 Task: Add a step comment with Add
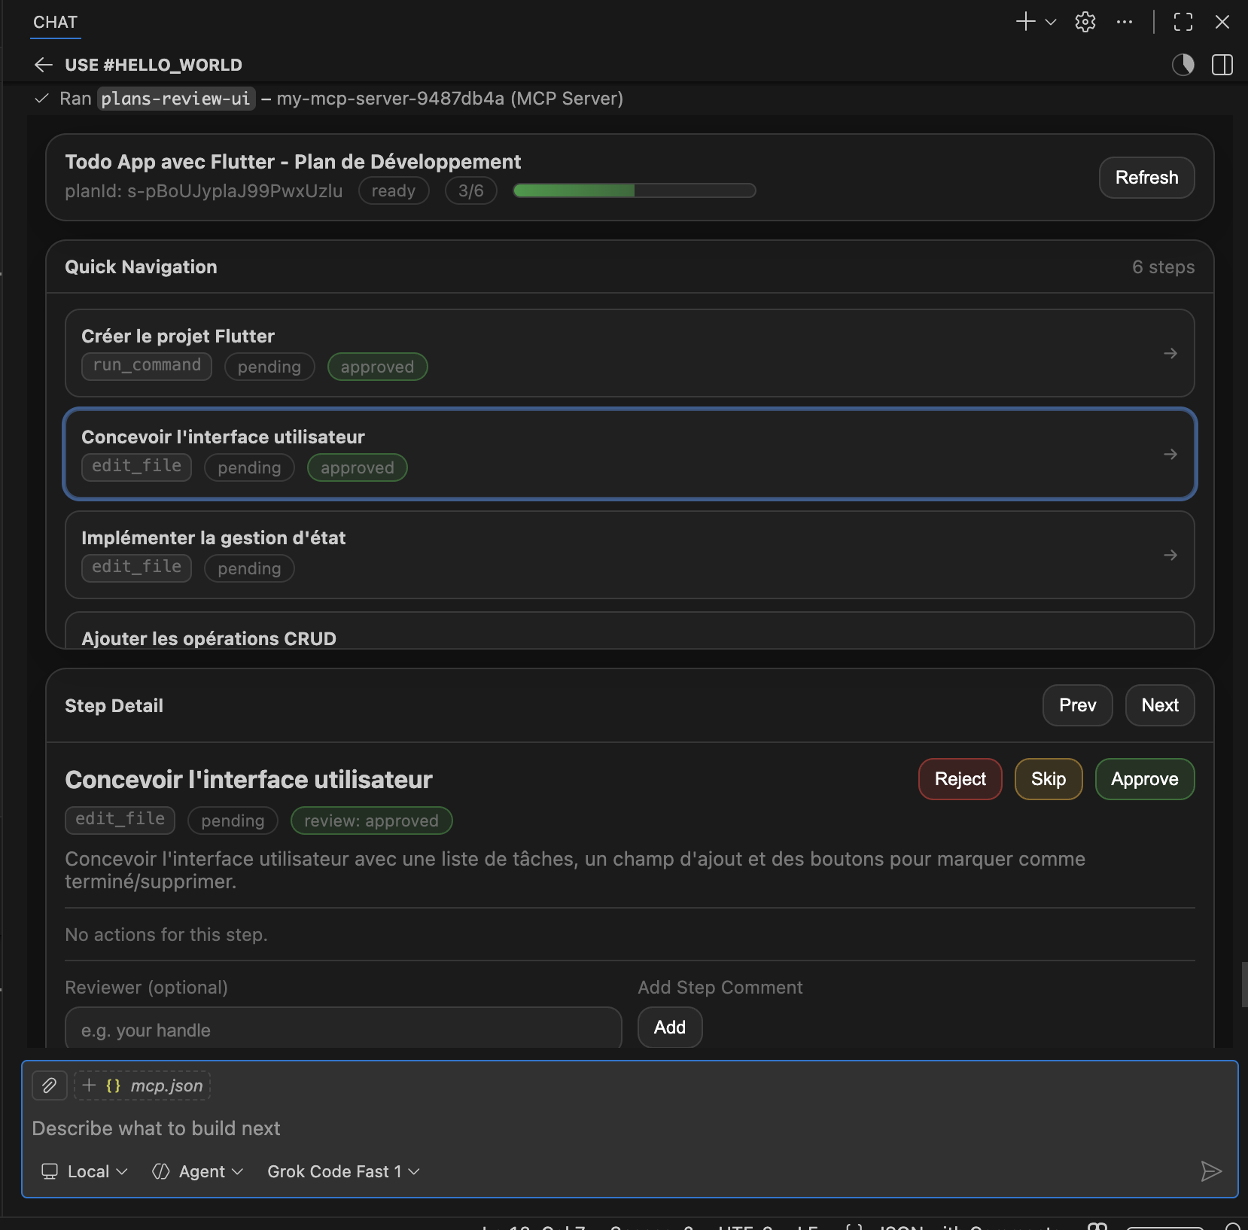(x=670, y=1028)
